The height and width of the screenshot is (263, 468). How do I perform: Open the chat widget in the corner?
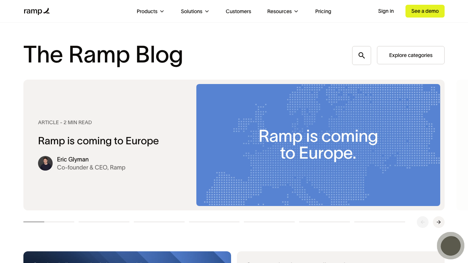click(x=450, y=245)
